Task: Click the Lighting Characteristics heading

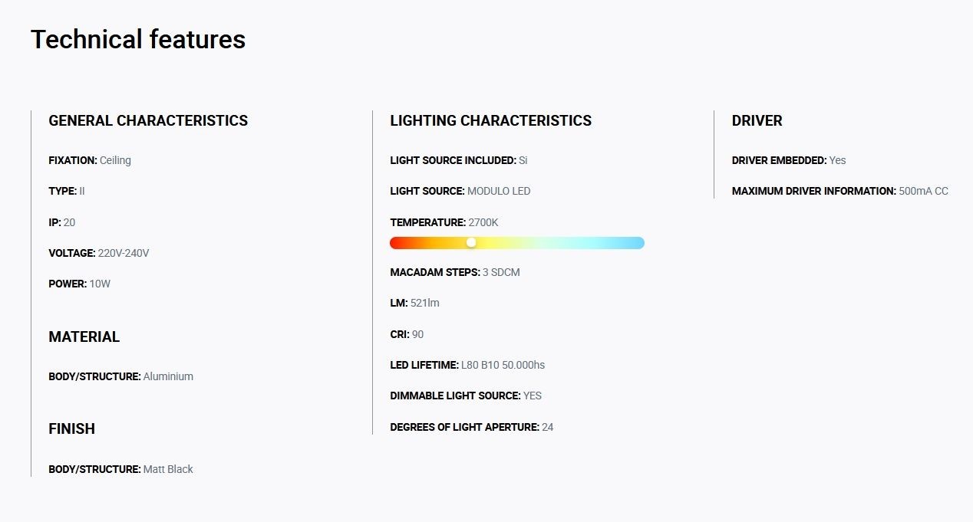Action: pyautogui.click(x=491, y=120)
